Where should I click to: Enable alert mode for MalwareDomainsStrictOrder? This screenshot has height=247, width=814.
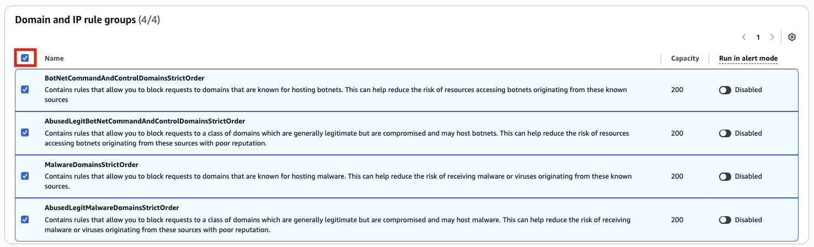click(x=725, y=176)
